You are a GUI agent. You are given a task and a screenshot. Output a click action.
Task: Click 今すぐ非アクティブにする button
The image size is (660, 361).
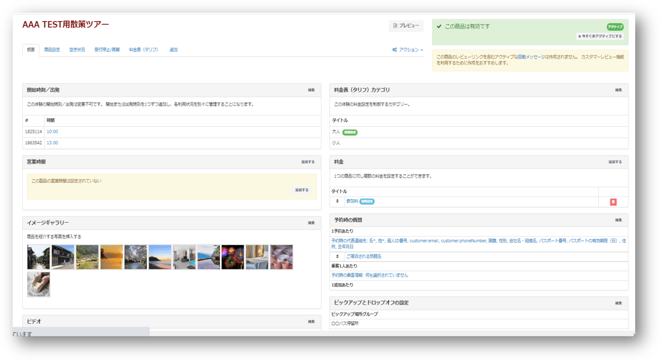(x=600, y=36)
